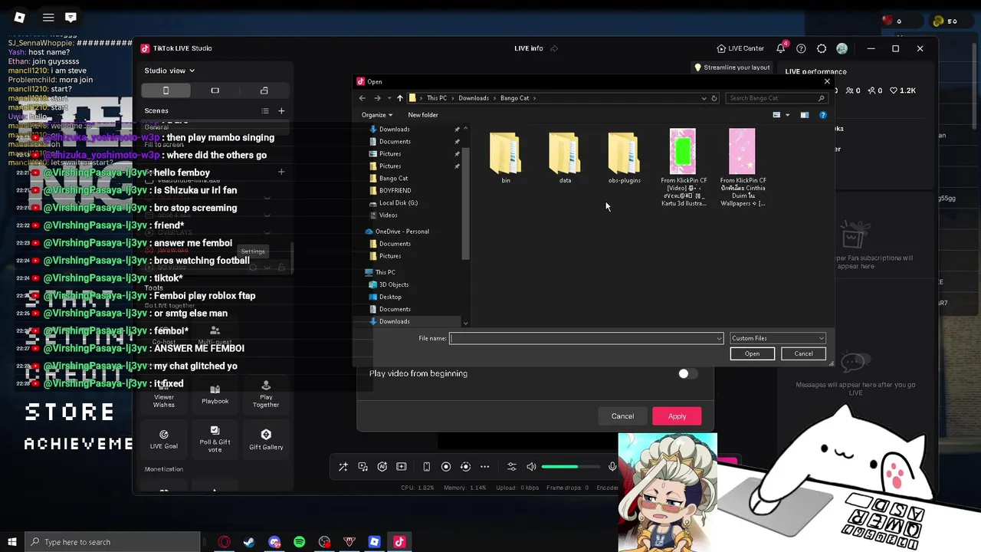The image size is (981, 552).
Task: Open the data folder
Action: pos(565,158)
